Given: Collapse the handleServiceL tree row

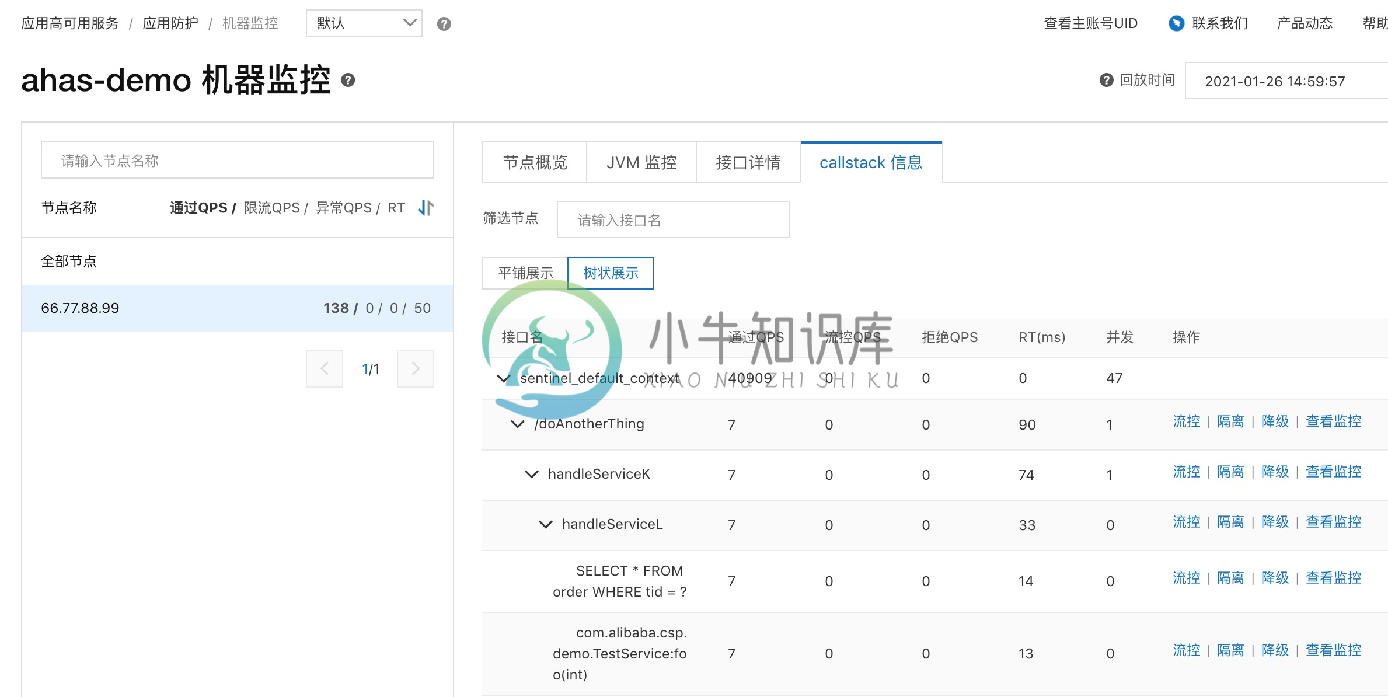Looking at the screenshot, I should [x=545, y=524].
